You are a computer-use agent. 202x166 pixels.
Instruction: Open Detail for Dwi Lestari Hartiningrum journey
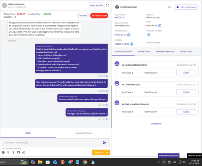(x=186, y=112)
